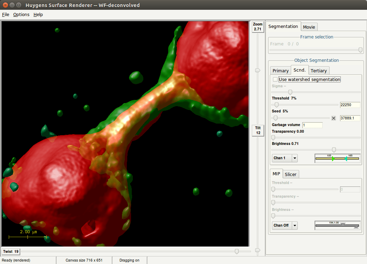Image resolution: width=367 pixels, height=264 pixels.
Task: Toggle the Seed lock X checkbox
Action: [x=333, y=118]
